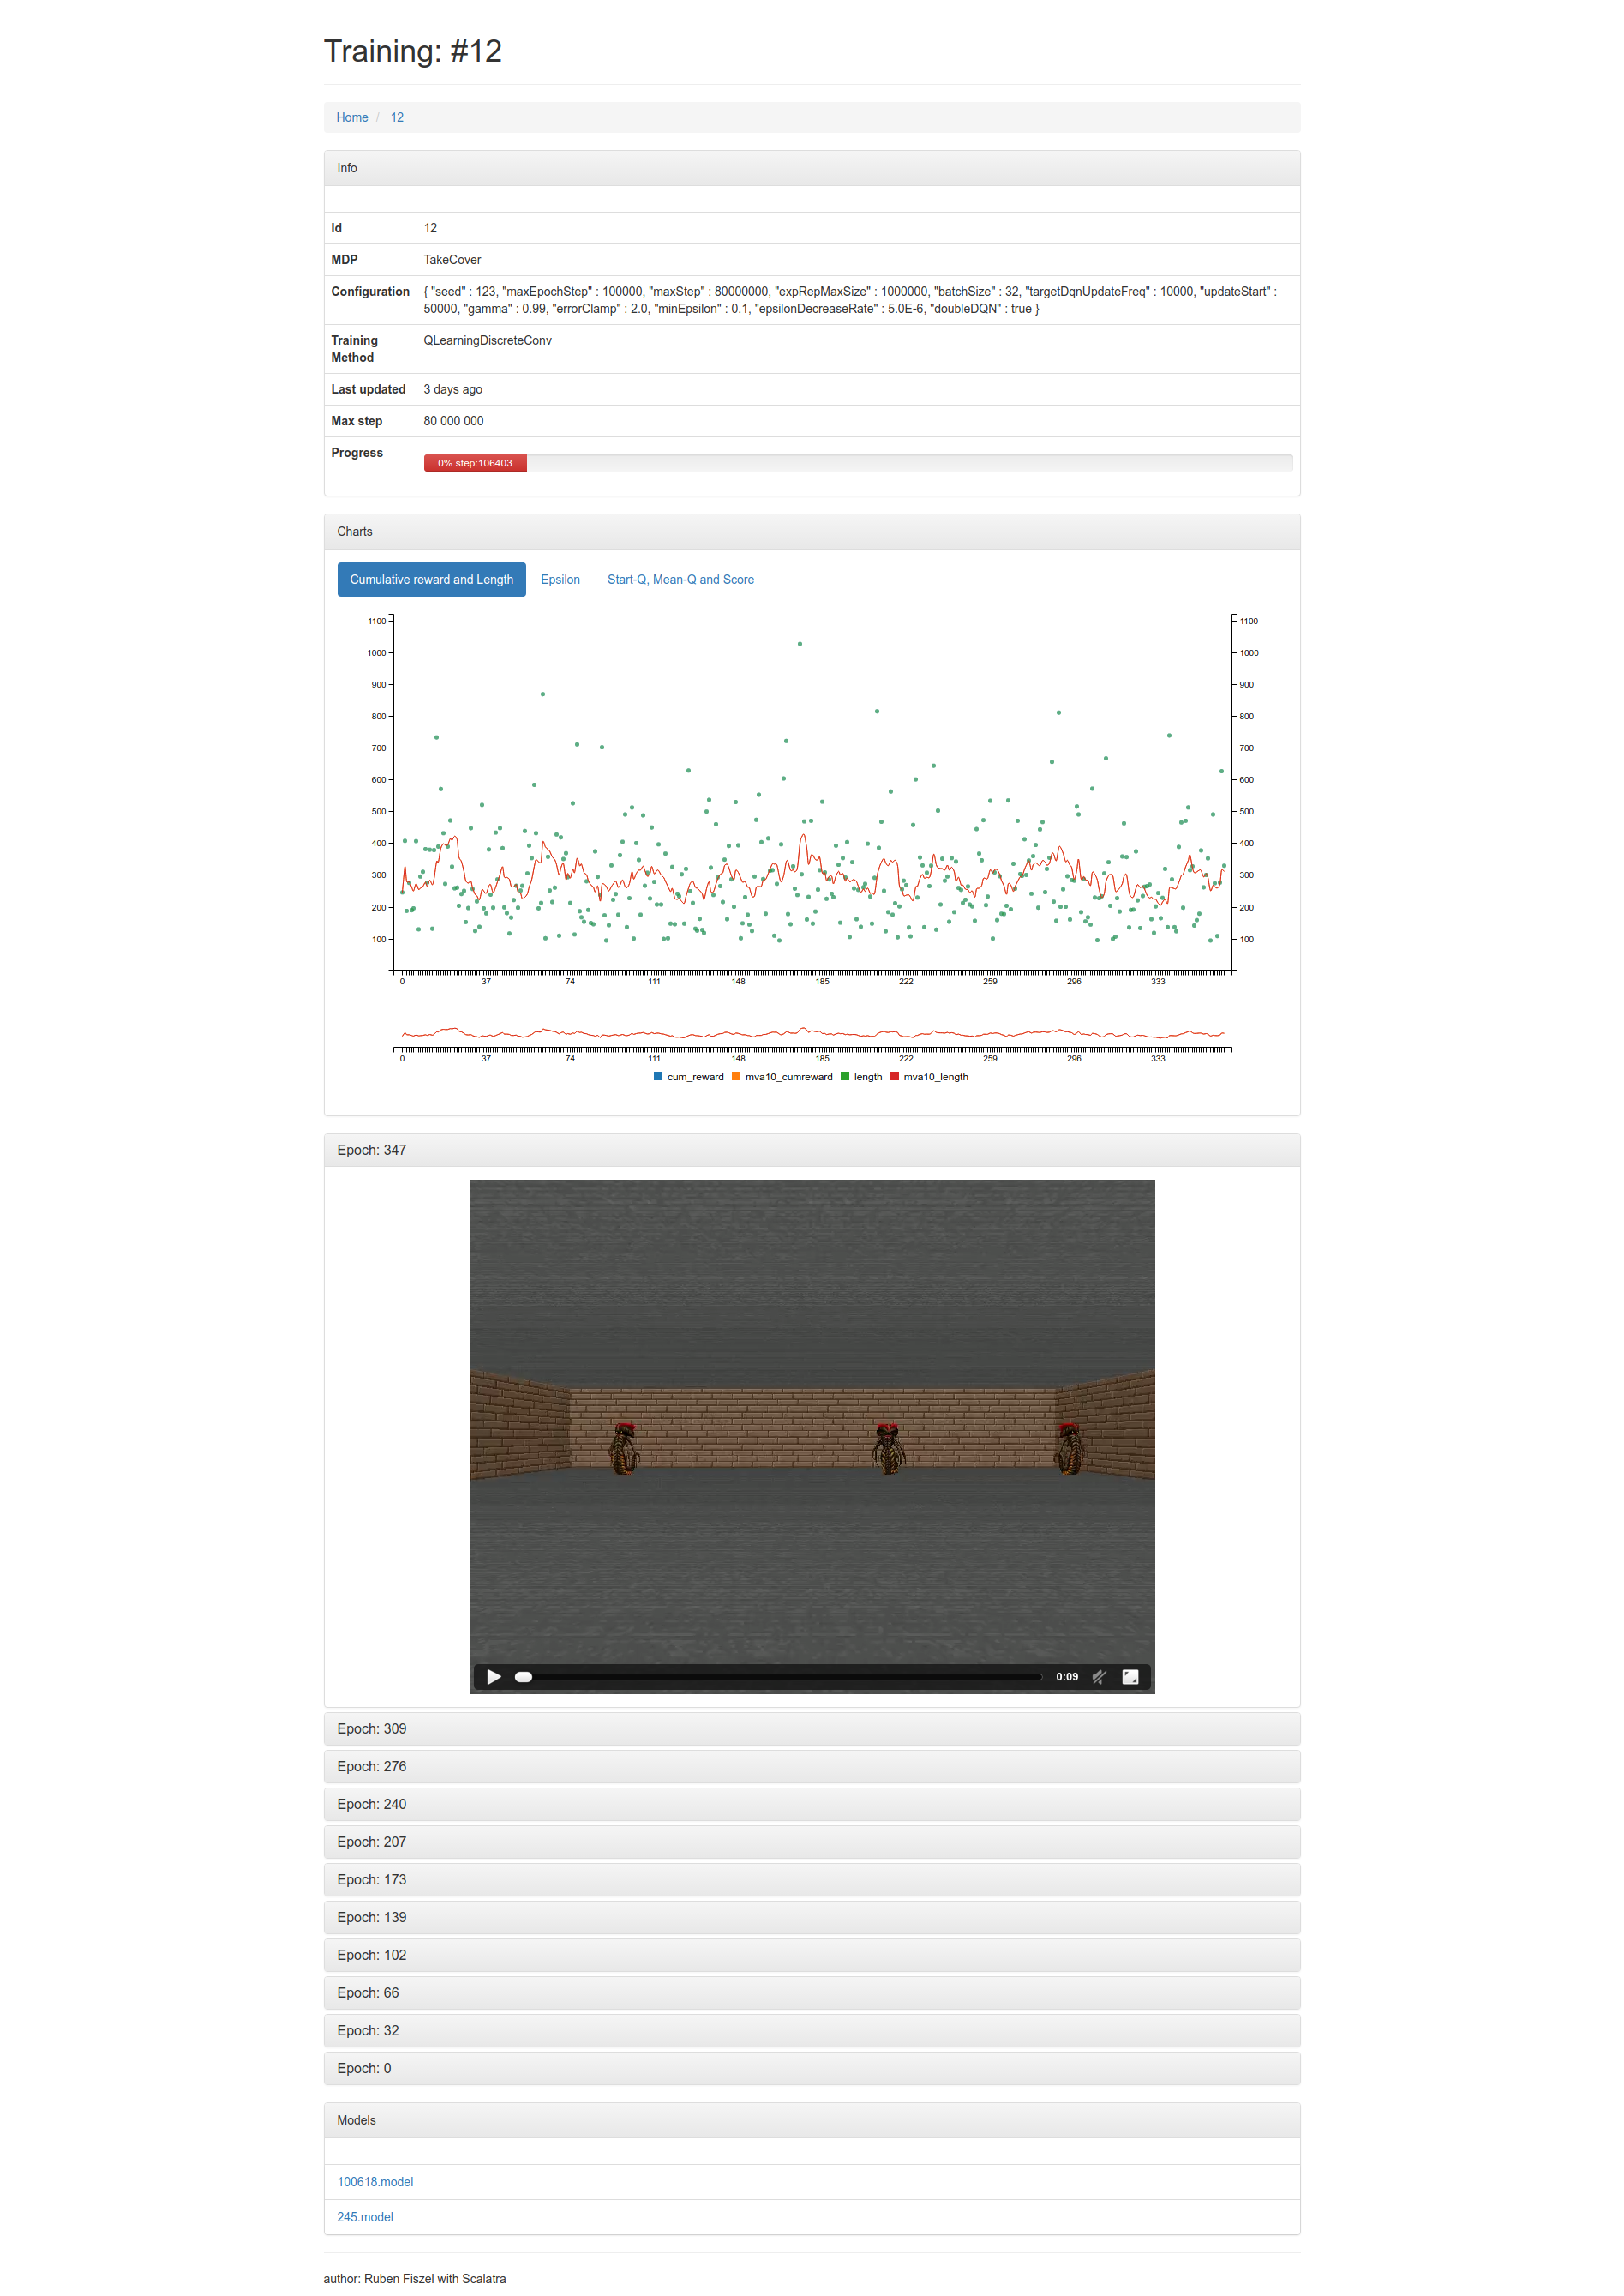Unmute the video's speaker icon
This screenshot has height=2296, width=1624.
[x=1099, y=1677]
